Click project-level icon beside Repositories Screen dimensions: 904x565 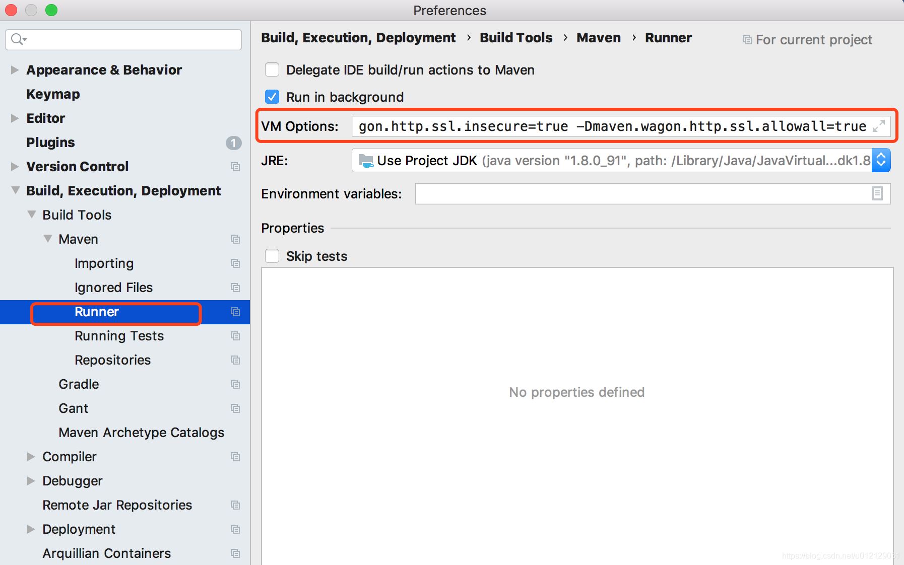click(x=235, y=360)
